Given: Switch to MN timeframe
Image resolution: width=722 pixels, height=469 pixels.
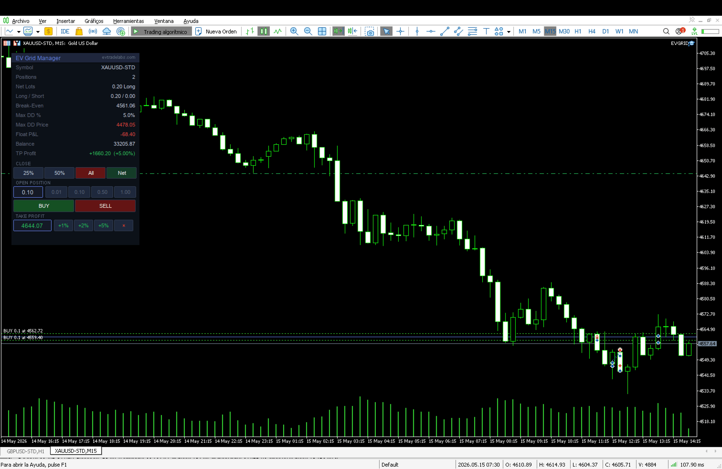Looking at the screenshot, I should click(634, 31).
